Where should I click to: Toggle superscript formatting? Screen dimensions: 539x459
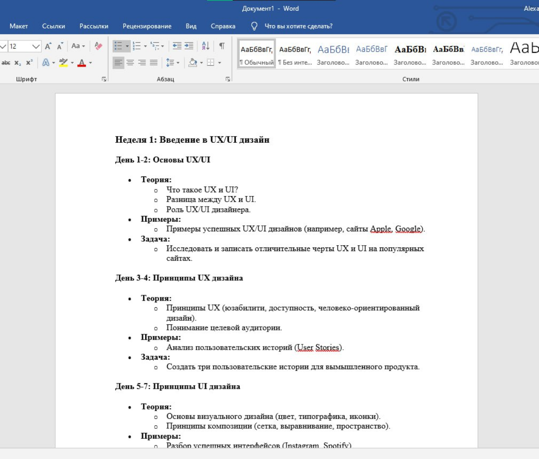[29, 63]
